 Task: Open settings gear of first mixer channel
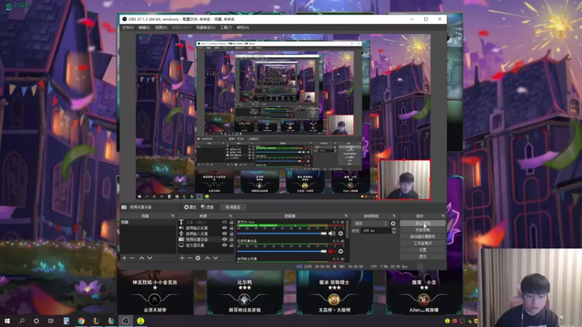(340, 233)
